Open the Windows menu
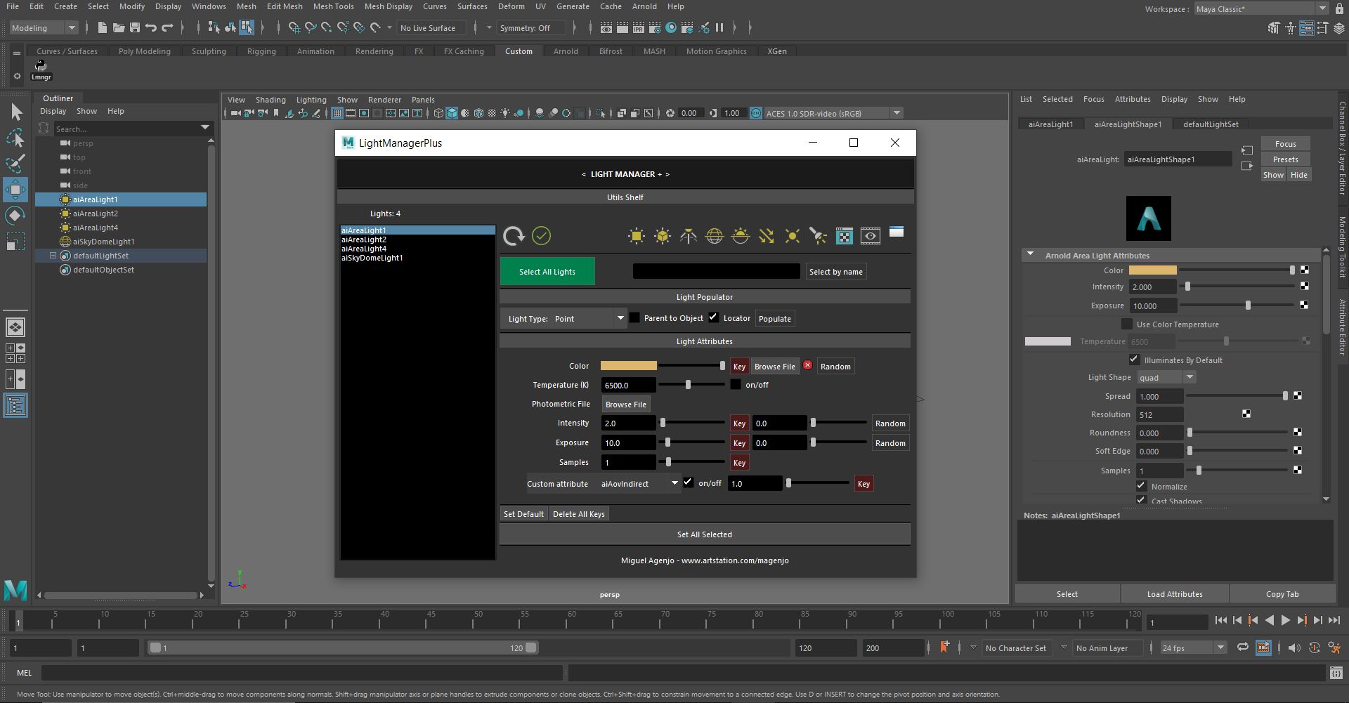Viewport: 1349px width, 703px height. pyautogui.click(x=208, y=6)
